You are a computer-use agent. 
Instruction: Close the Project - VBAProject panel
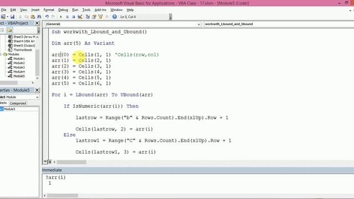(x=37, y=23)
